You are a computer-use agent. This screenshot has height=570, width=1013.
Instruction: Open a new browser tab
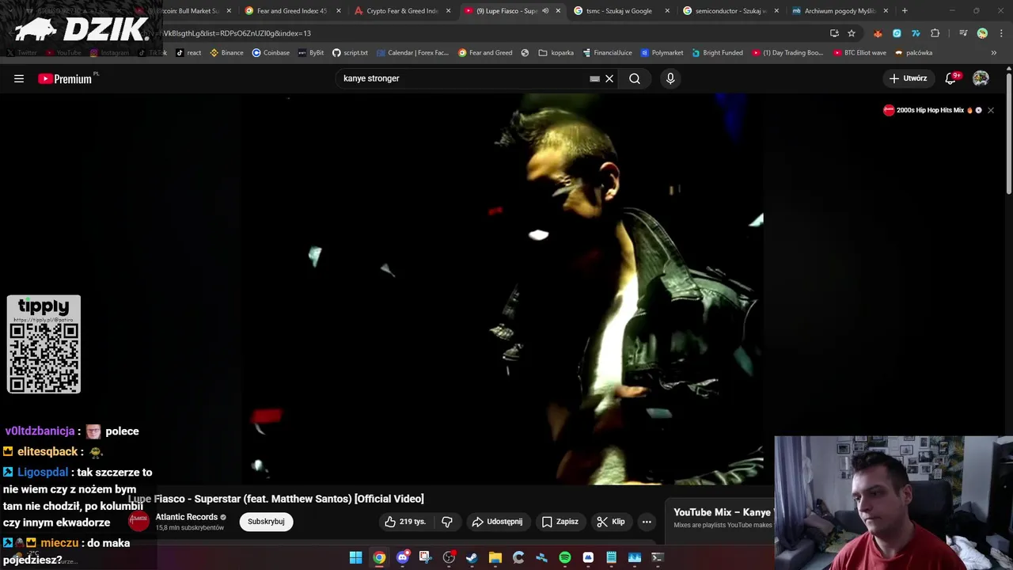click(905, 11)
